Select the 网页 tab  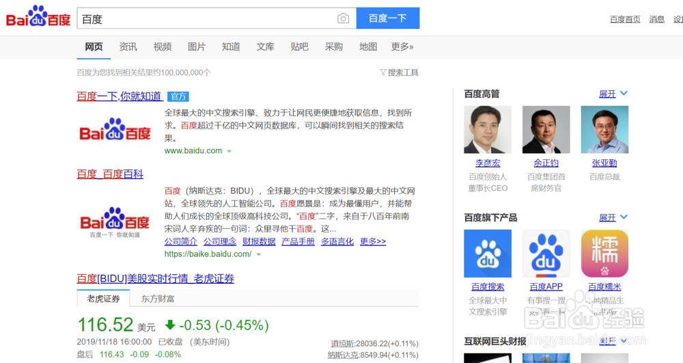coord(94,46)
